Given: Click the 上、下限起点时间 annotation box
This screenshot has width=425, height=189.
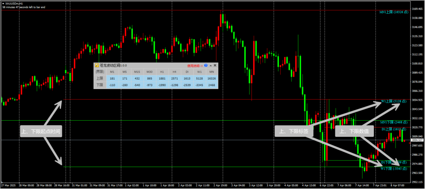Looking at the screenshot, I should coord(41,131).
